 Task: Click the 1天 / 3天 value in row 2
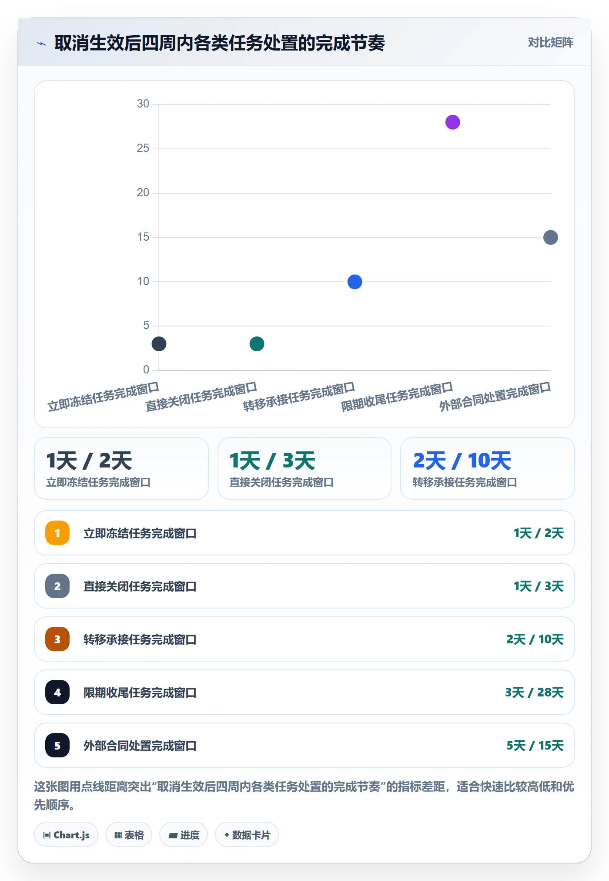(x=539, y=586)
